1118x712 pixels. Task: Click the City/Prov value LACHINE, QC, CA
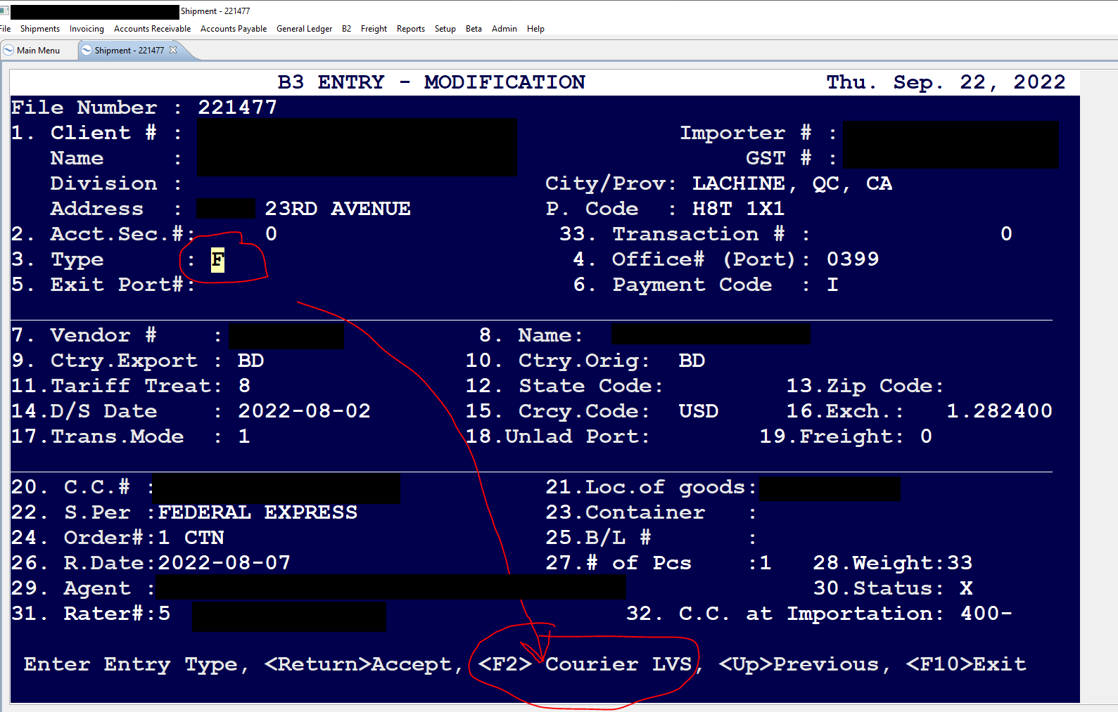[x=792, y=183]
